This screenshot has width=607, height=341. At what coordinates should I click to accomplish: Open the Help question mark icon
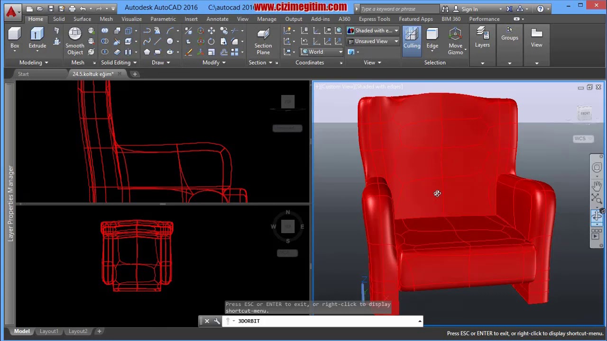tap(540, 9)
